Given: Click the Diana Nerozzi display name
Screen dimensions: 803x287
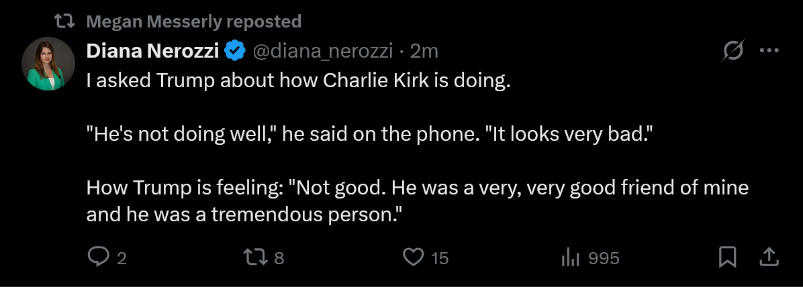Looking at the screenshot, I should click(152, 50).
